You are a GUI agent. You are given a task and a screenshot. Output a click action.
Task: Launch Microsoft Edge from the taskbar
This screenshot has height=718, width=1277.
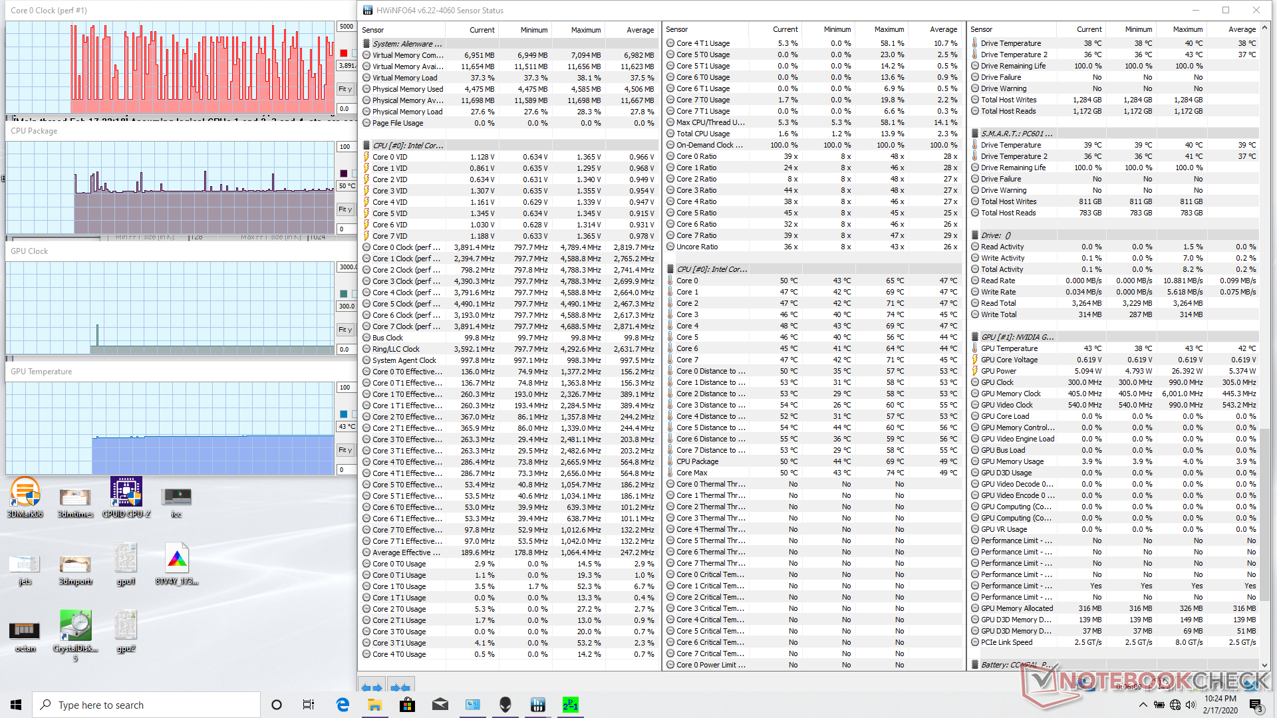click(343, 705)
